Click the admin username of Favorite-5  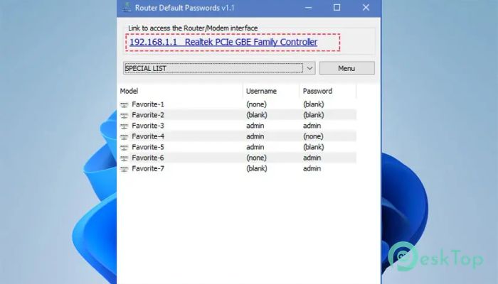click(x=255, y=147)
